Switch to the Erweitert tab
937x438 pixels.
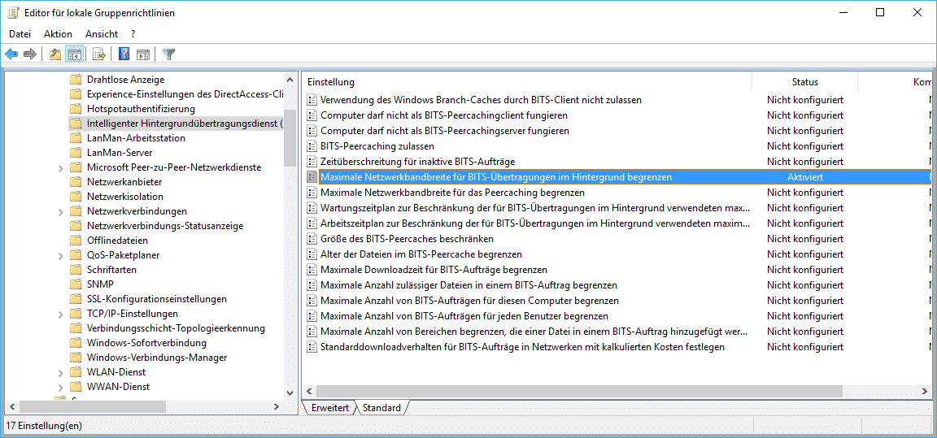click(x=330, y=408)
